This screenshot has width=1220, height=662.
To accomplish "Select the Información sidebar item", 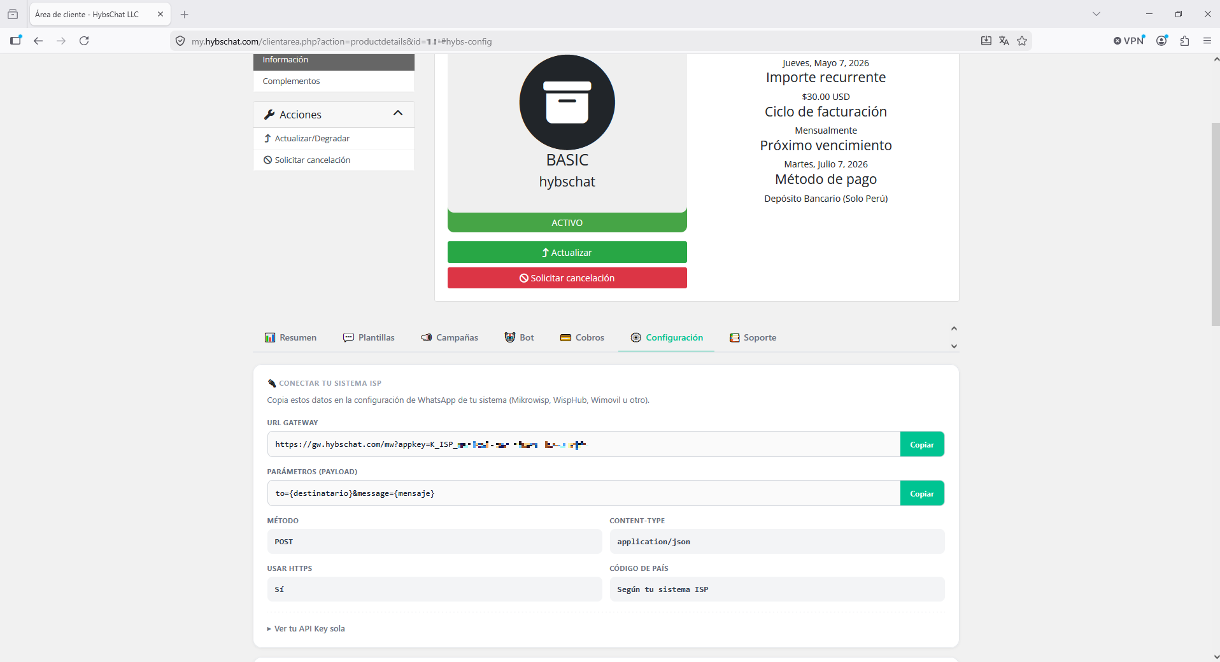I will pos(334,61).
